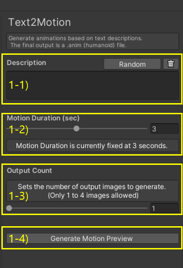Click the Description label

tap(26, 63)
